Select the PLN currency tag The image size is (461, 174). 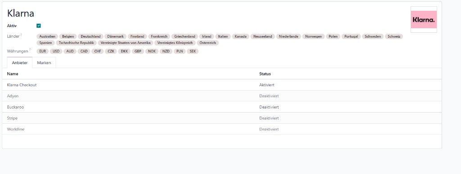pos(180,51)
